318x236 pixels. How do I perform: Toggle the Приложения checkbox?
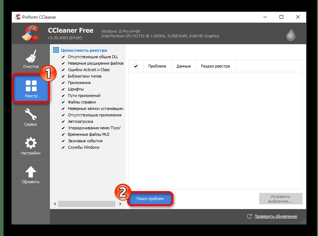point(63,83)
